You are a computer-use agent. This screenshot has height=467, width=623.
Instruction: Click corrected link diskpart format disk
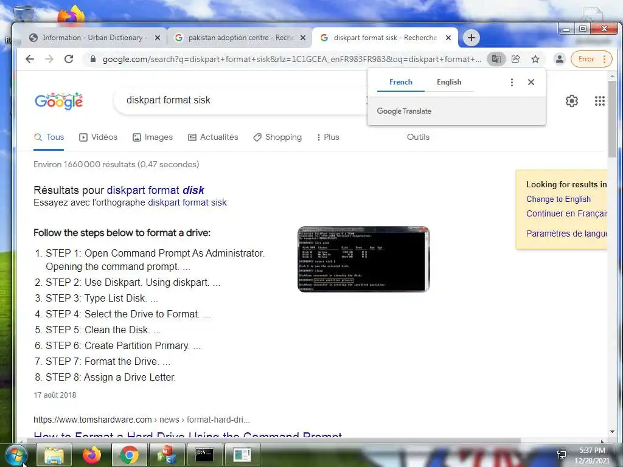[155, 190]
